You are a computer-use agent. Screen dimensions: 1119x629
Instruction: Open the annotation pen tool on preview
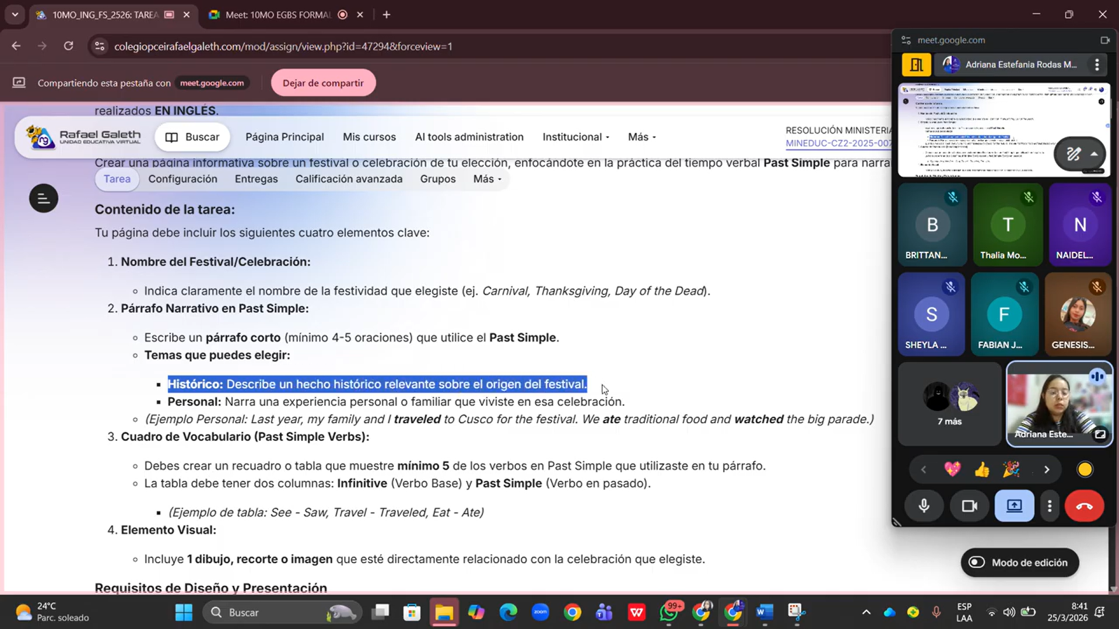(x=1074, y=154)
